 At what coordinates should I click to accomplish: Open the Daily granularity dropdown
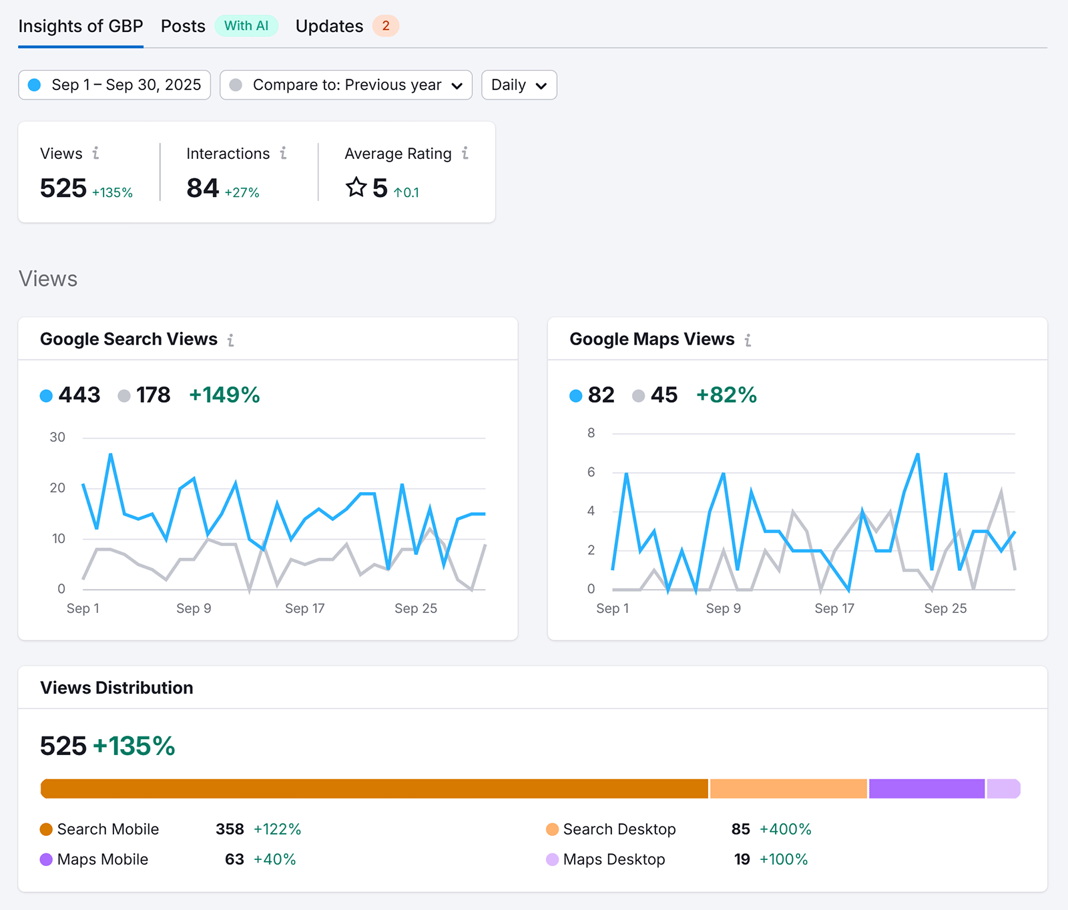pos(519,85)
